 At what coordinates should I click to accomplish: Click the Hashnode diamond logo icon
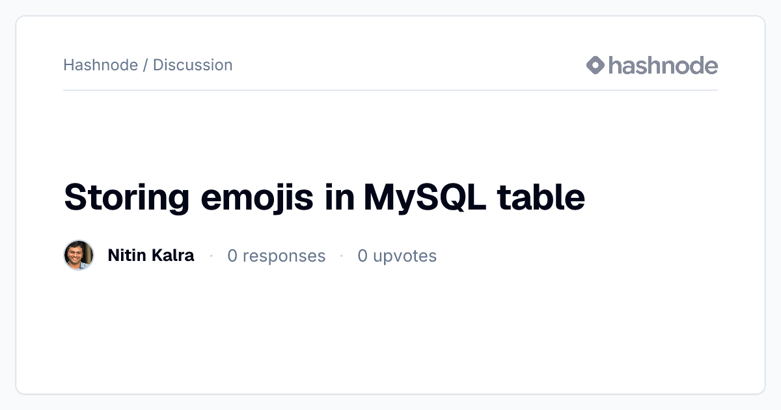[596, 65]
